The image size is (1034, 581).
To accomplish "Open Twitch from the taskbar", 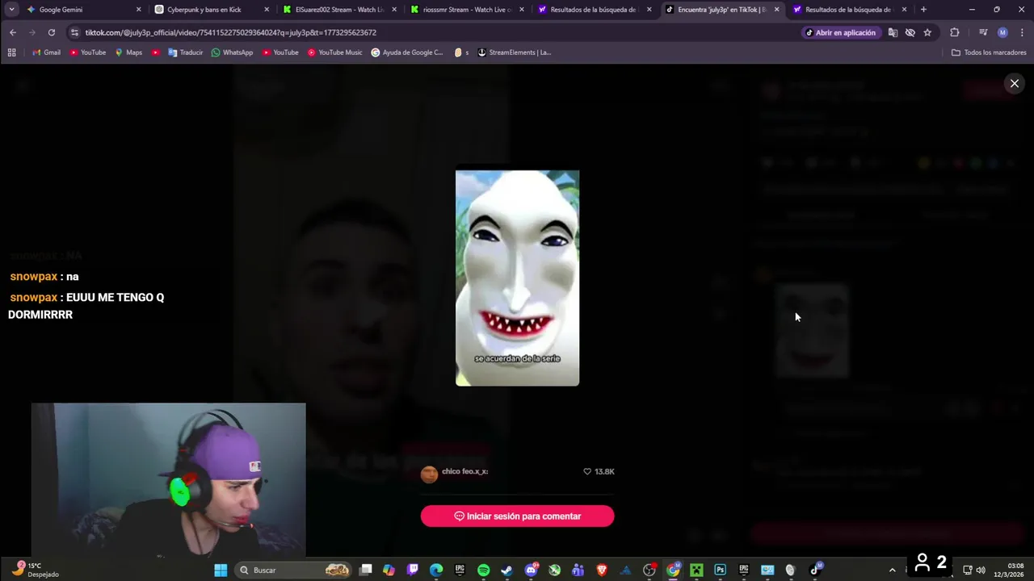I will click(x=413, y=570).
